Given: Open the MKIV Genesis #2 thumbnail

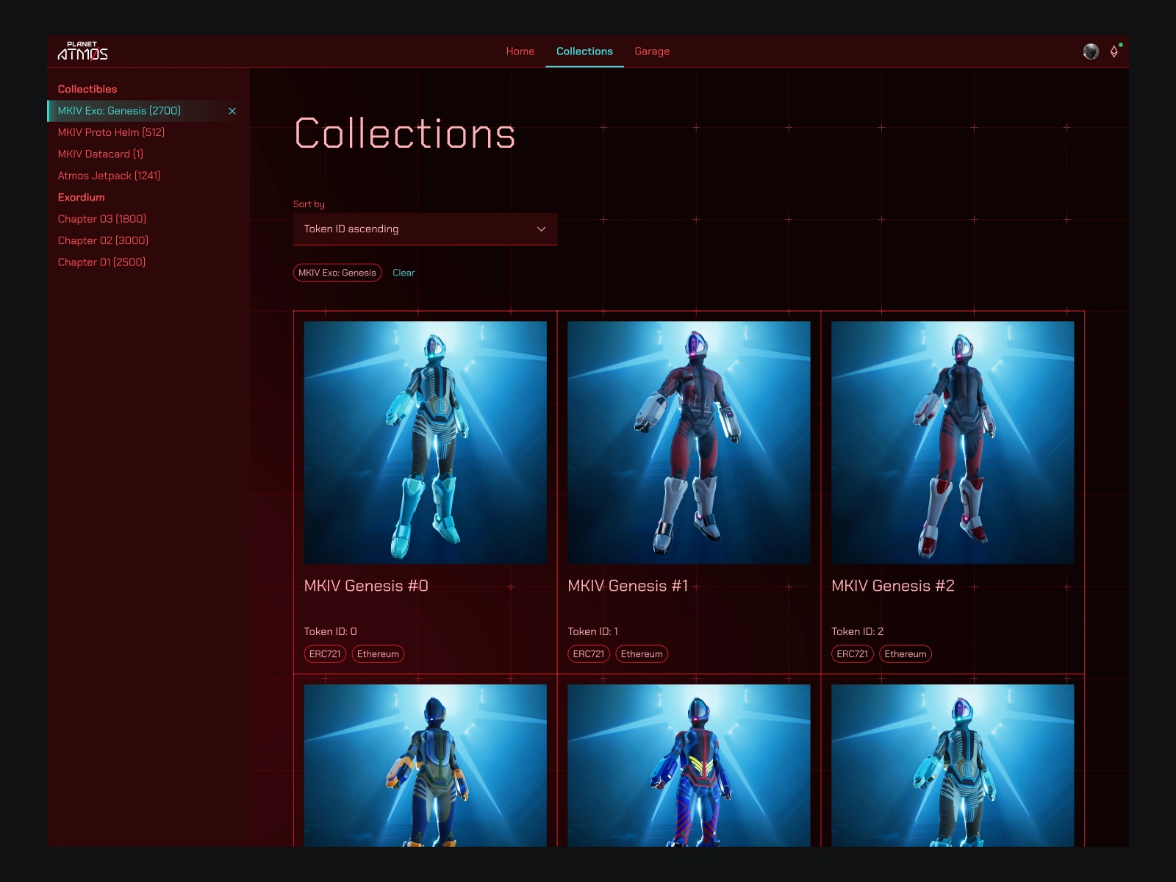Looking at the screenshot, I should click(953, 442).
